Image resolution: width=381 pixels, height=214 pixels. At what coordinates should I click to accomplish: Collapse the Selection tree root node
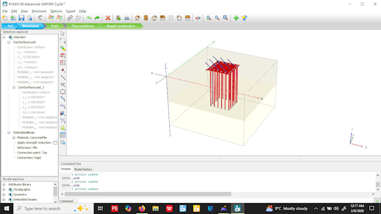(x=4, y=37)
